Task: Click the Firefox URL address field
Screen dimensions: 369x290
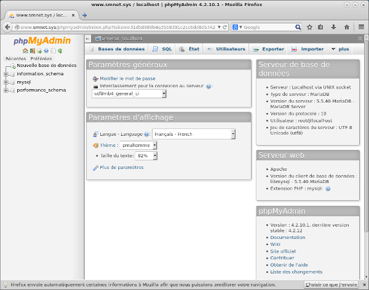Action: tap(117, 27)
